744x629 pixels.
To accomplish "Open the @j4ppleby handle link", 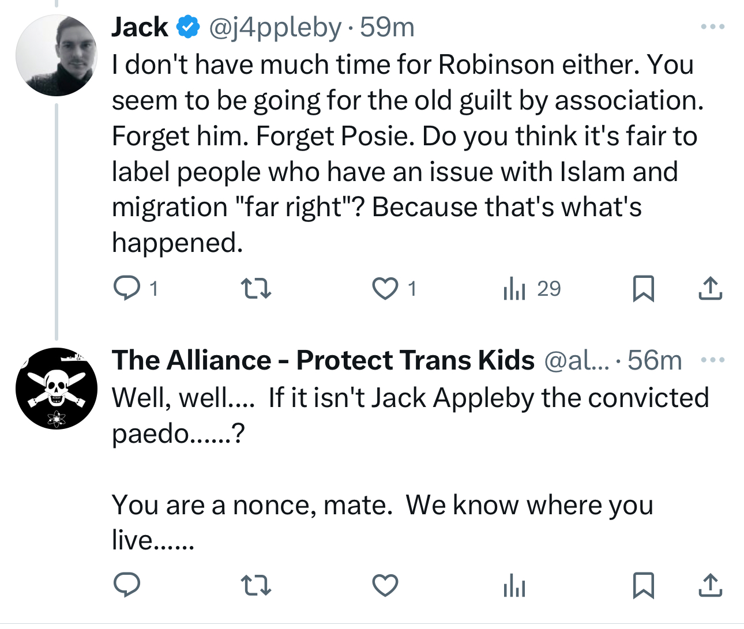I will coord(276,27).
